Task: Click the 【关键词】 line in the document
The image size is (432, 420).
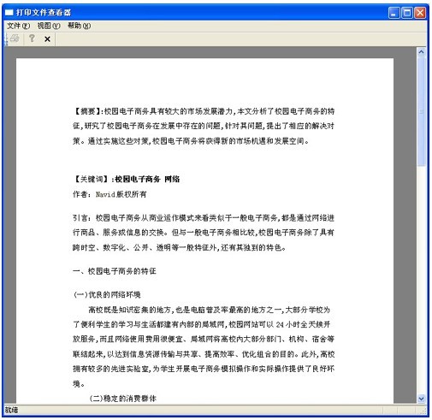Action: click(x=127, y=179)
